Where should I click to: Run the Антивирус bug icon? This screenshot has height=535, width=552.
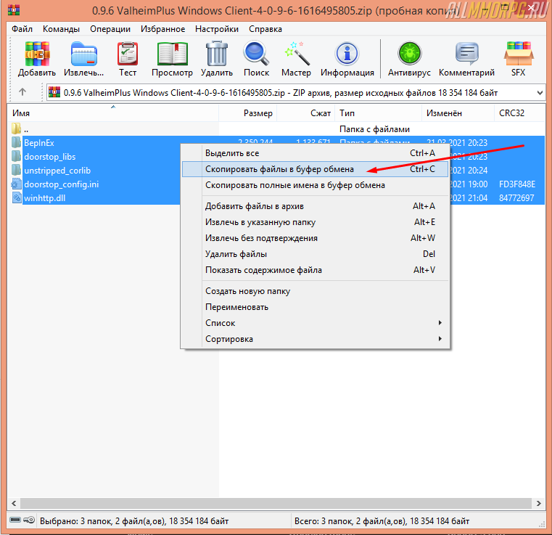pos(409,54)
